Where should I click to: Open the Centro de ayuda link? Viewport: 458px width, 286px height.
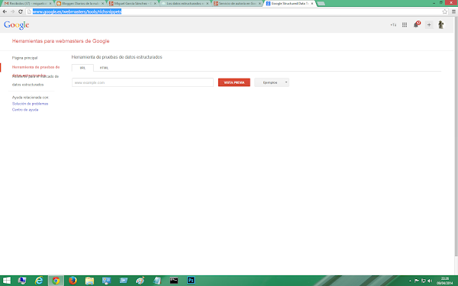pos(25,110)
